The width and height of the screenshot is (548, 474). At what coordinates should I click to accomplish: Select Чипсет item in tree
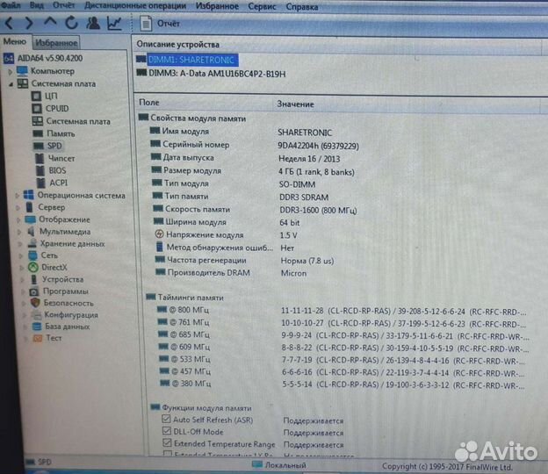coord(61,158)
